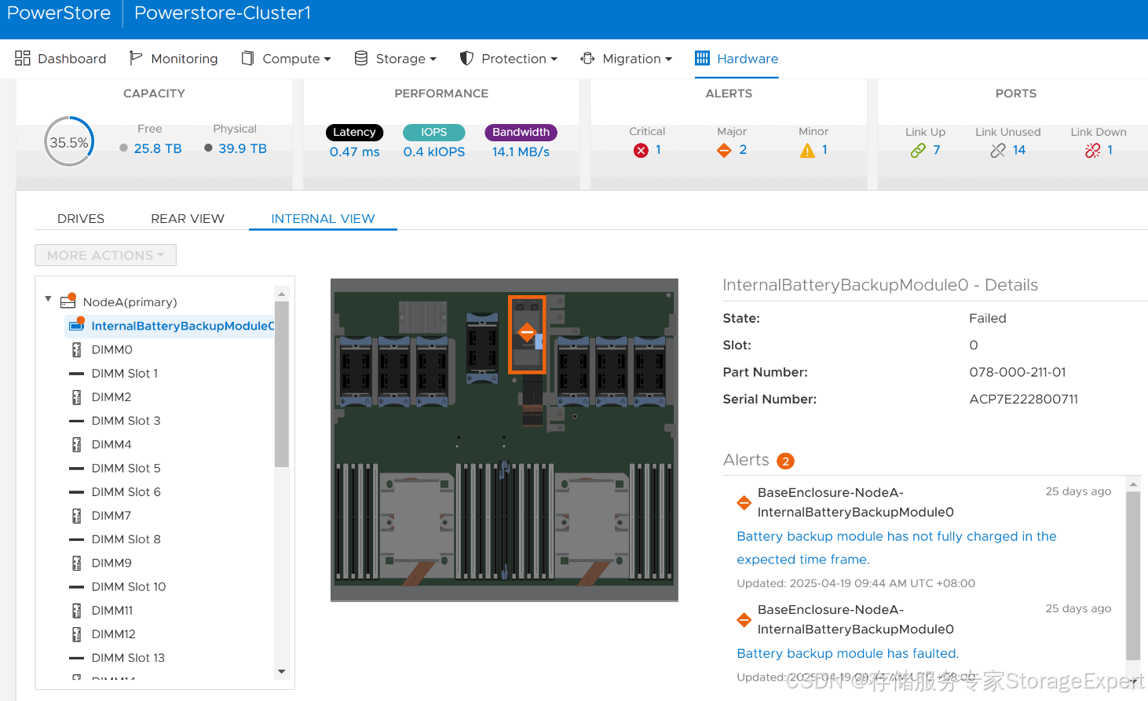Click the DIMM9 memory icon
The width and height of the screenshot is (1148, 701).
click(x=76, y=563)
